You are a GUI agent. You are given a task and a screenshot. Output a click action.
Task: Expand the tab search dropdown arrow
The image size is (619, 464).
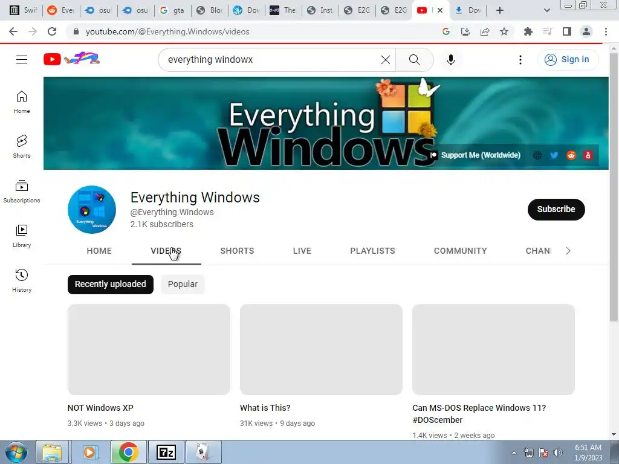click(x=546, y=10)
